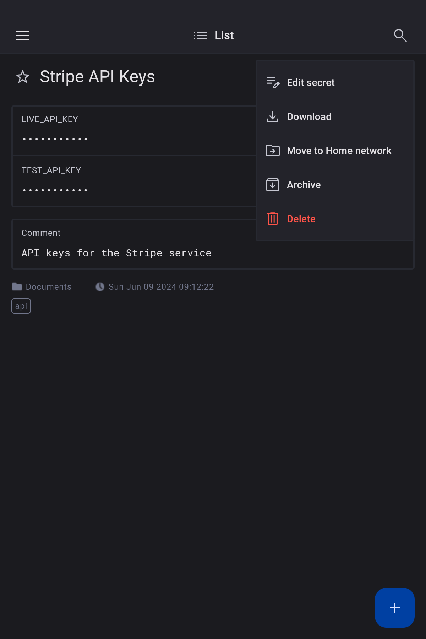Click the List title in header
426x639 pixels.
pyautogui.click(x=224, y=35)
